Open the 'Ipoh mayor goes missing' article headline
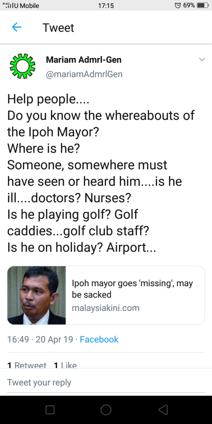 (x=132, y=289)
